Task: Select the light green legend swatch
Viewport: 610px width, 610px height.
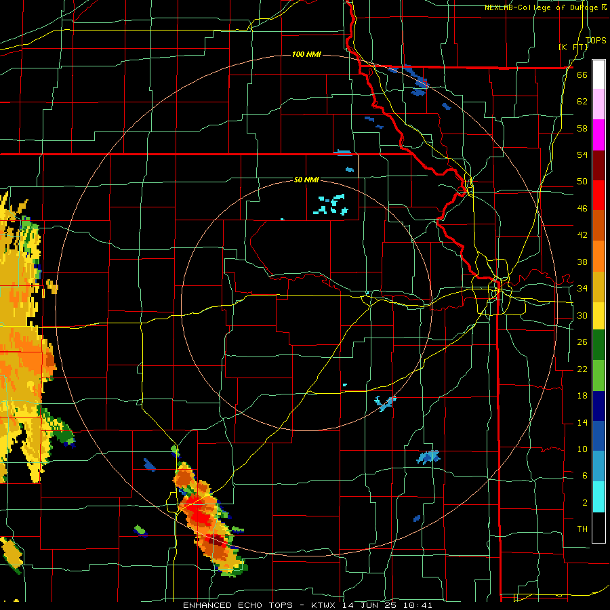Action: click(x=598, y=375)
